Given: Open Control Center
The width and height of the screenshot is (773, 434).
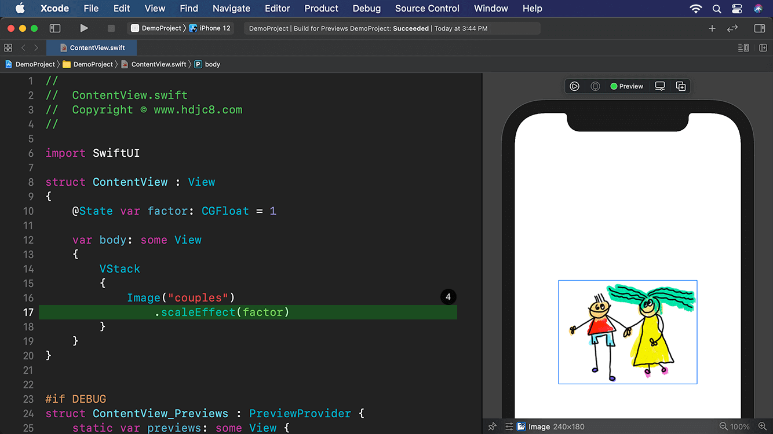Looking at the screenshot, I should 737,8.
